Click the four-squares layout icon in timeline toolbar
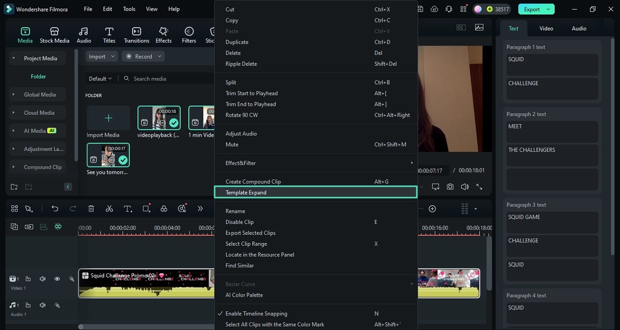The height and width of the screenshot is (330, 620). coord(14,209)
